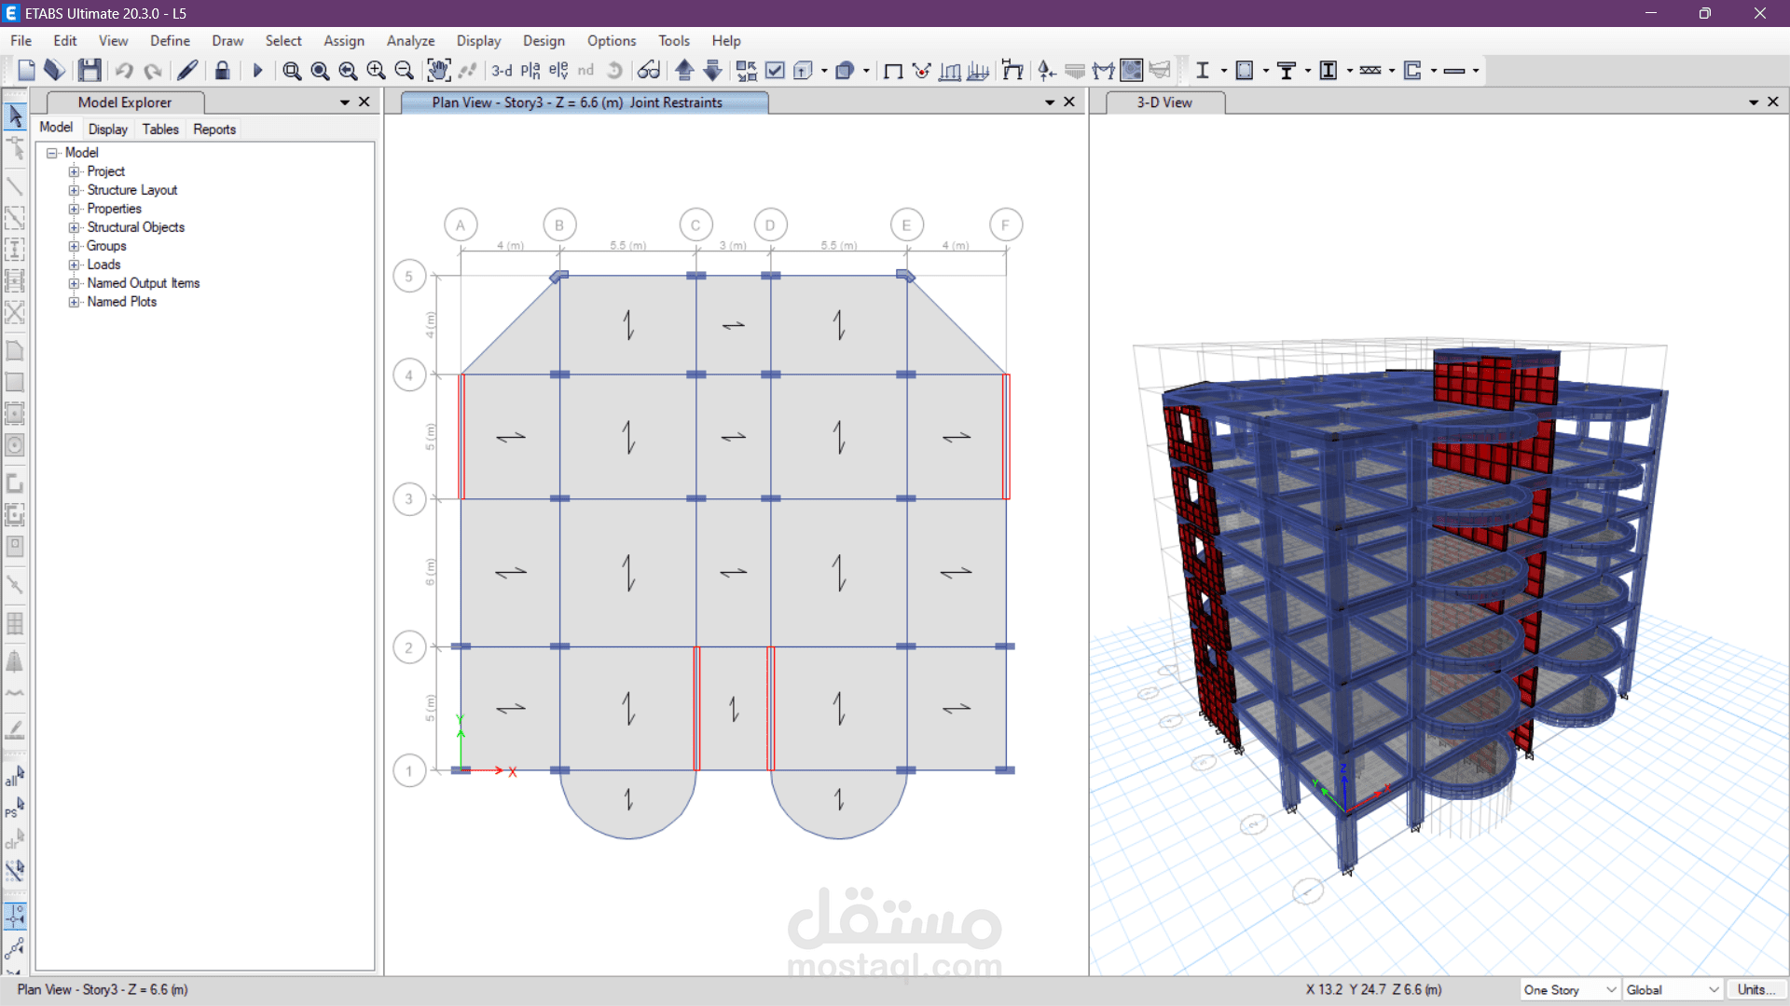The image size is (1790, 1006).
Task: Display frame load assigns icon
Action: [950, 70]
